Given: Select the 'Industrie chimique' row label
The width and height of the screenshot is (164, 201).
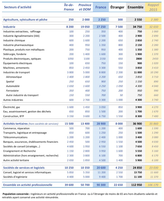Looking at the screenshot, I should coord(14,40).
